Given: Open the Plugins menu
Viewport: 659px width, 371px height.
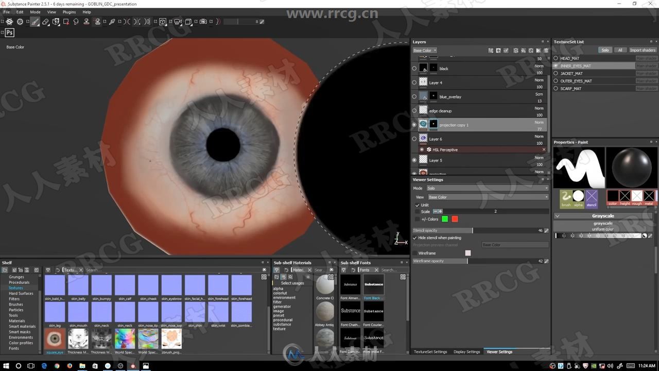Looking at the screenshot, I should [x=69, y=12].
